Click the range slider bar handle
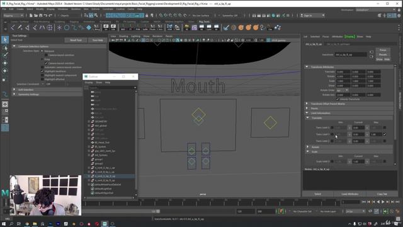Image resolution: width=403 pixels, height=227 pixels. click(x=158, y=211)
